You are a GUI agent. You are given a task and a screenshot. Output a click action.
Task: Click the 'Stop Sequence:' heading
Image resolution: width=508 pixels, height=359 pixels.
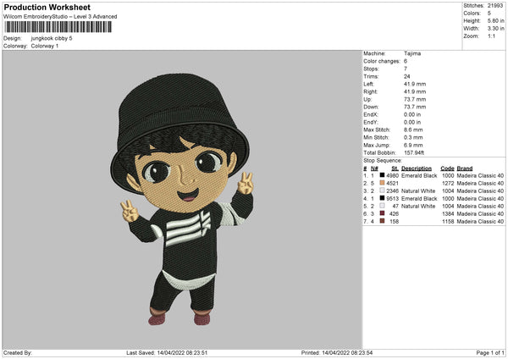pos(383,160)
